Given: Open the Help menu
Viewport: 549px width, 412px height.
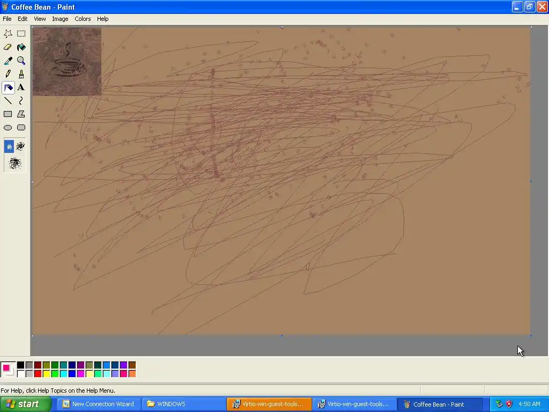Looking at the screenshot, I should [102, 19].
